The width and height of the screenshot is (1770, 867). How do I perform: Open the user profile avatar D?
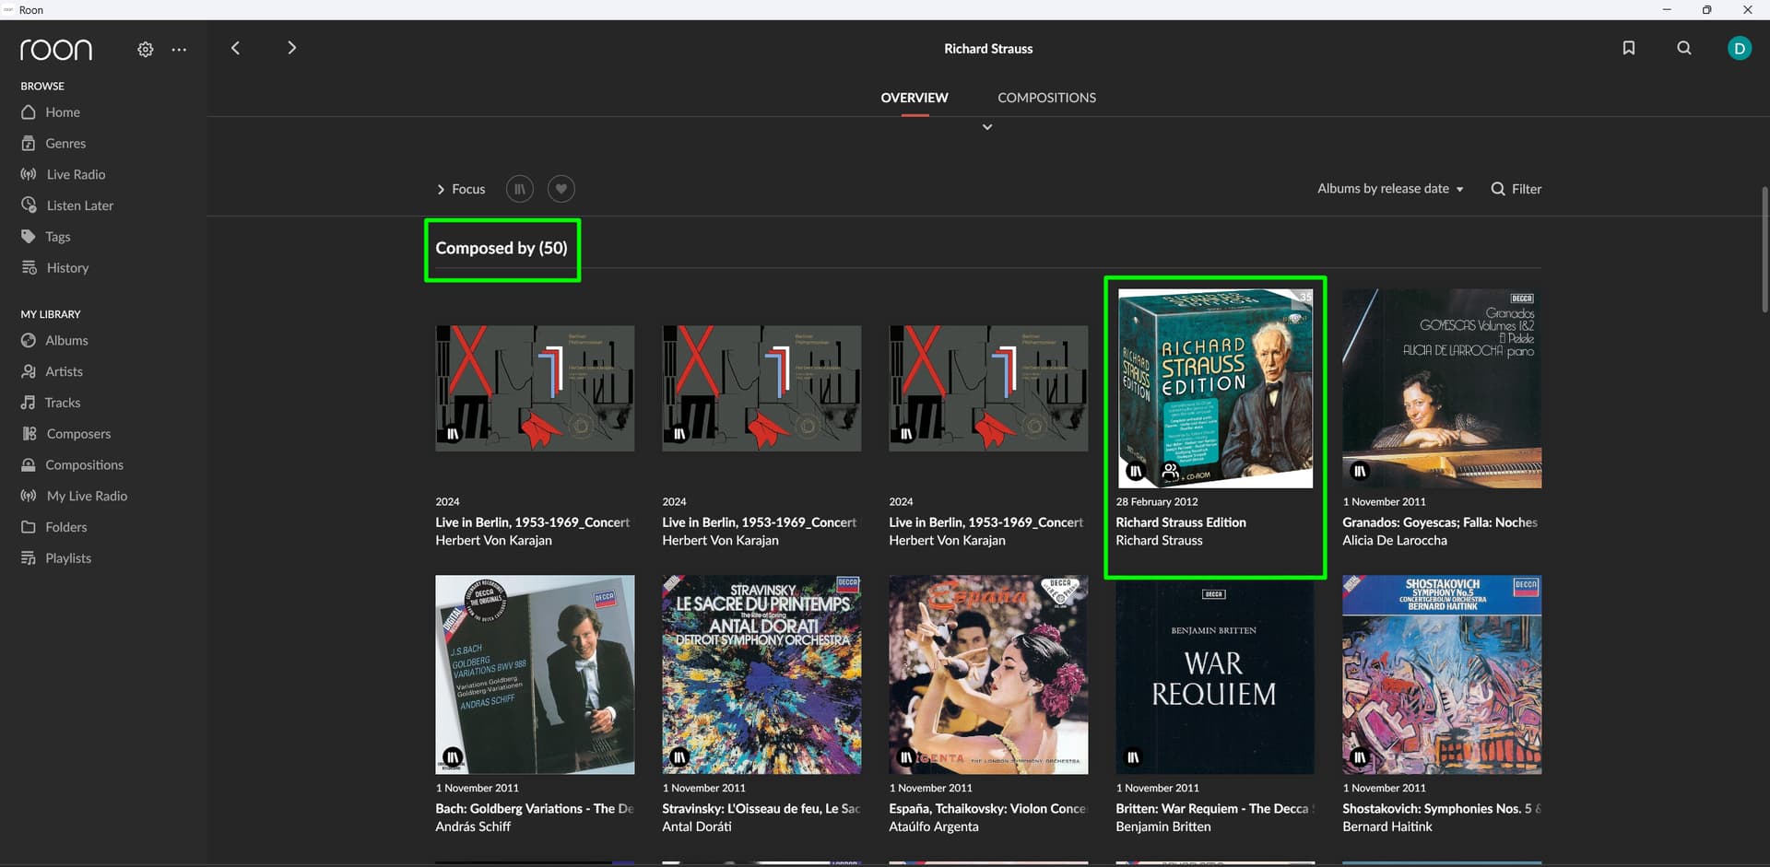tap(1739, 49)
